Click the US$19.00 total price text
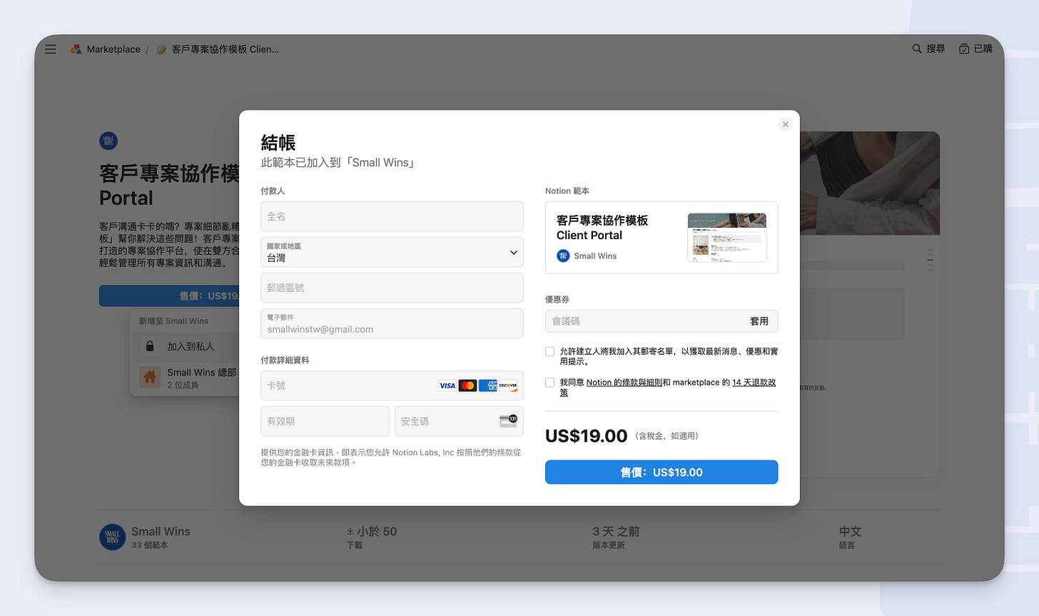This screenshot has height=616, width=1039. [x=586, y=435]
